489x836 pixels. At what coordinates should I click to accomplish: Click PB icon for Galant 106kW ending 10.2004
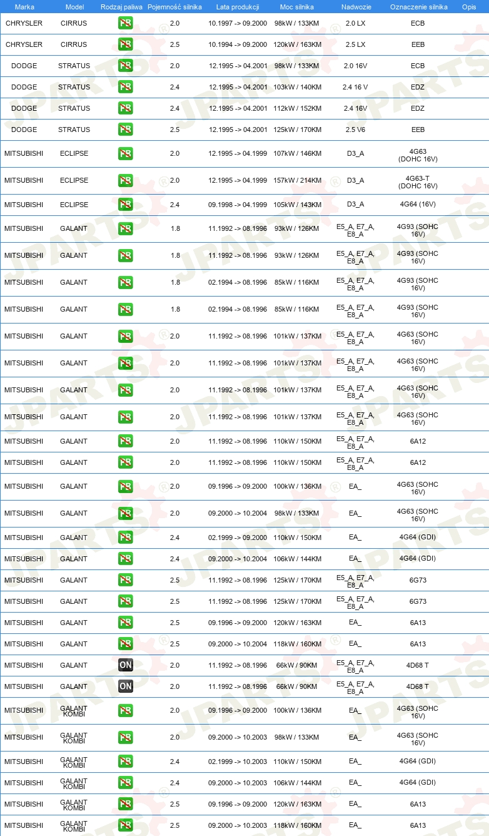pos(126,559)
